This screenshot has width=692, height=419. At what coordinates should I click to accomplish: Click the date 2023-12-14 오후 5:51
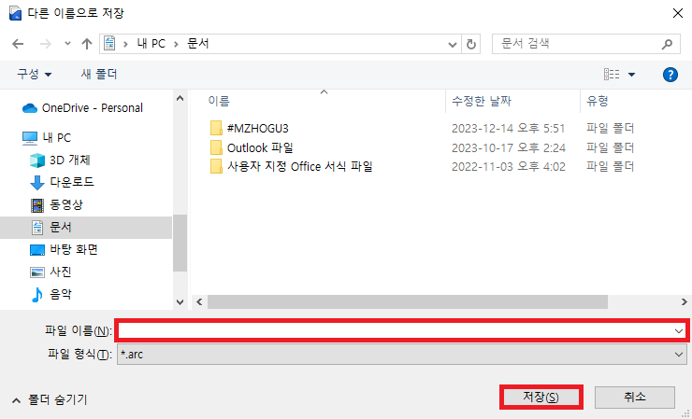click(509, 128)
